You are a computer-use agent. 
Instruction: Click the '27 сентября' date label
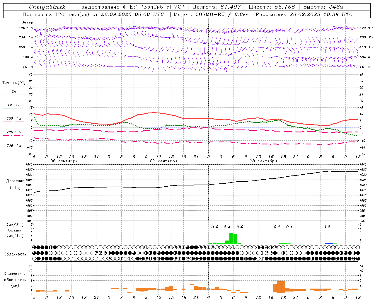163,161
